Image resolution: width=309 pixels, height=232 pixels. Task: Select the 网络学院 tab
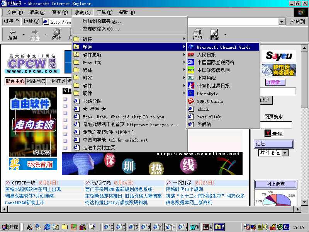pos(36,81)
